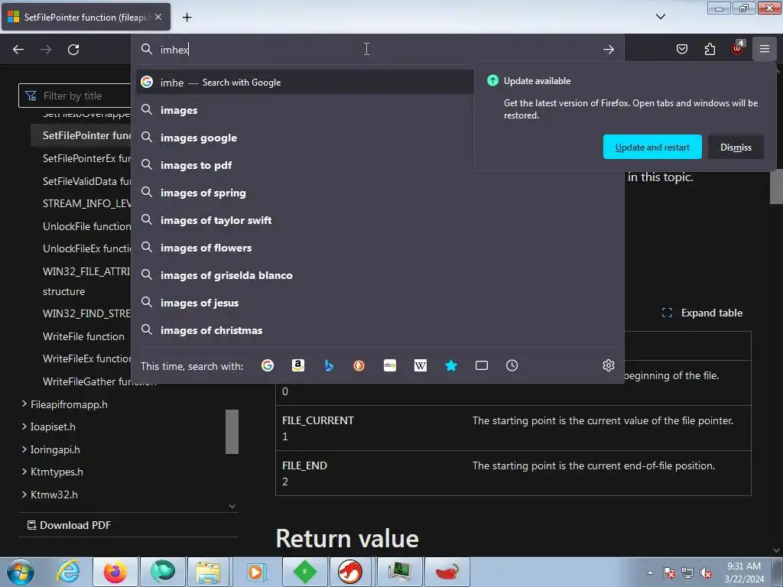
Task: Open uBlock Origin extension icon
Action: point(738,48)
